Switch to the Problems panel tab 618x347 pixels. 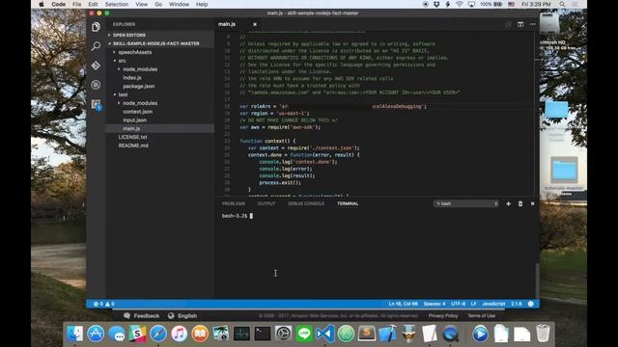[x=234, y=203]
